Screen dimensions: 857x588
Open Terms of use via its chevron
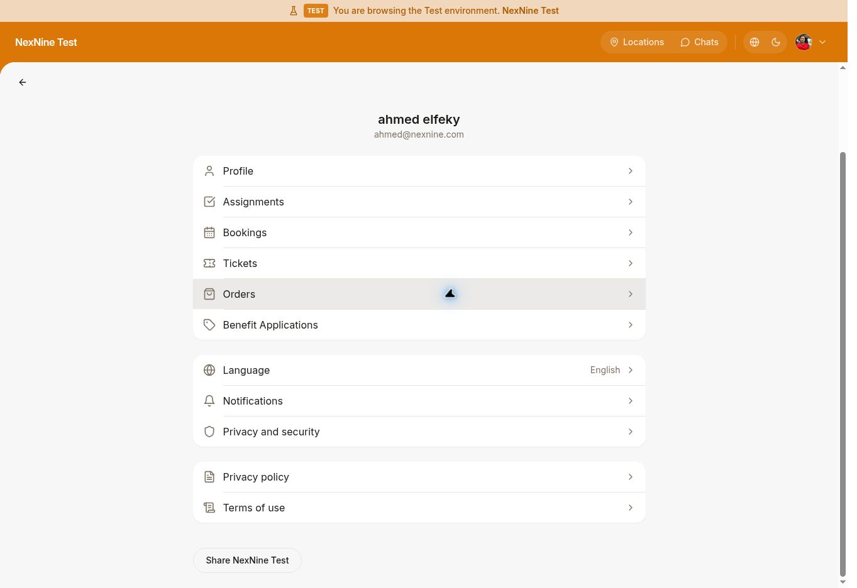[631, 508]
